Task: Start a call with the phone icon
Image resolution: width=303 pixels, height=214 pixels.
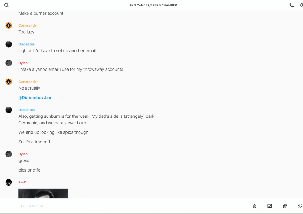Action: pos(291,5)
